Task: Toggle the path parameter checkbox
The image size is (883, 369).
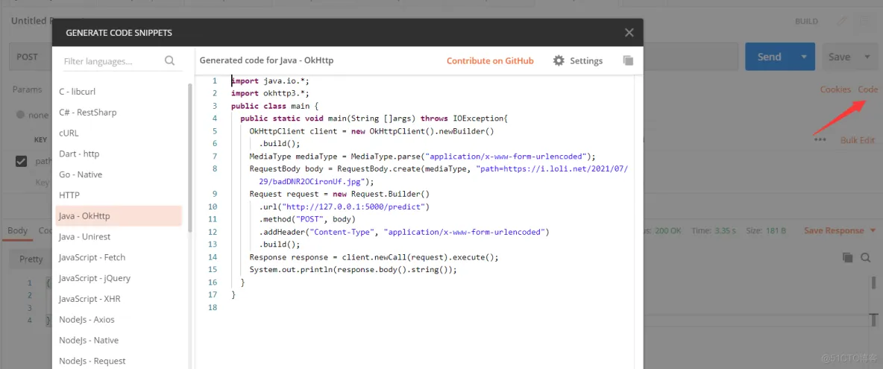Action: 22,162
